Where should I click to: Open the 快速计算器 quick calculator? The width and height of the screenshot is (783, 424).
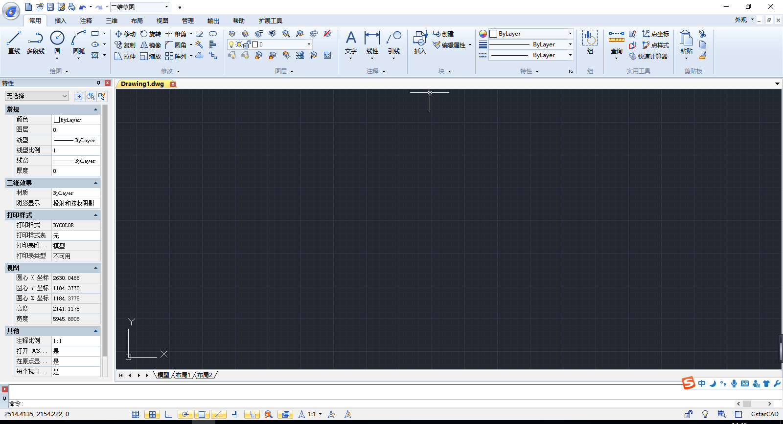(x=648, y=56)
